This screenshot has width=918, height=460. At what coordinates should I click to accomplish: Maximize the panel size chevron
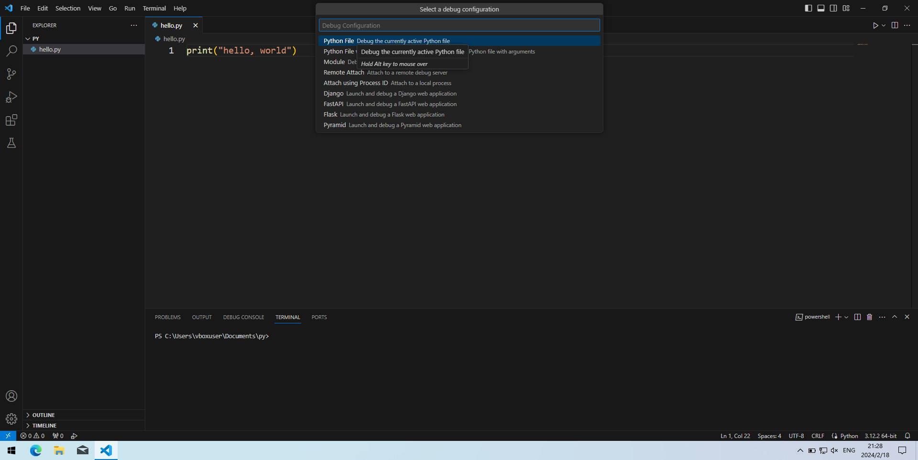(895, 317)
